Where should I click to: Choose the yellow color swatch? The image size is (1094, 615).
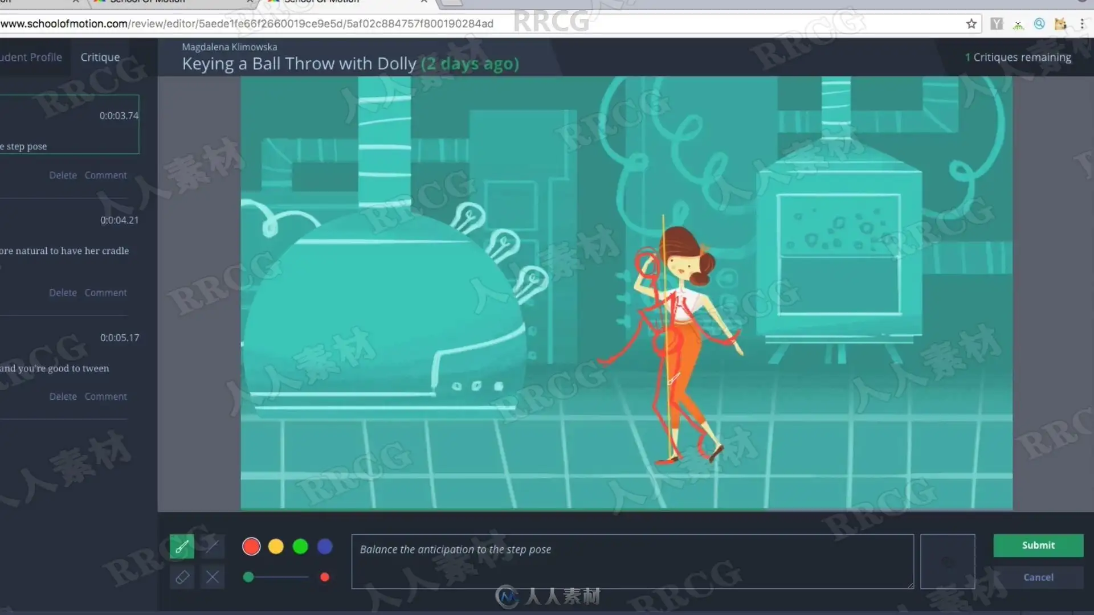pyautogui.click(x=276, y=547)
